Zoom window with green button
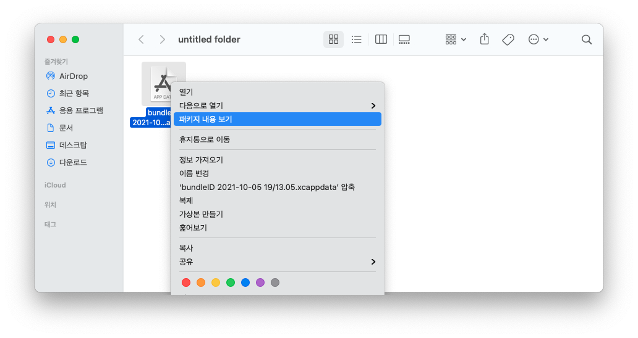 click(75, 39)
